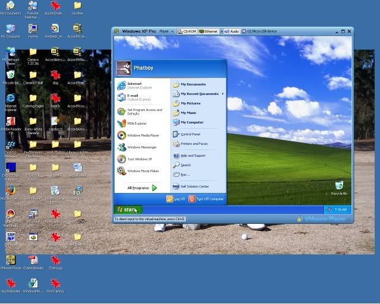Click the green Start button

click(128, 210)
